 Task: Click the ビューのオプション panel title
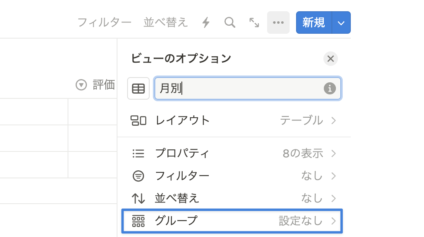coord(181,58)
